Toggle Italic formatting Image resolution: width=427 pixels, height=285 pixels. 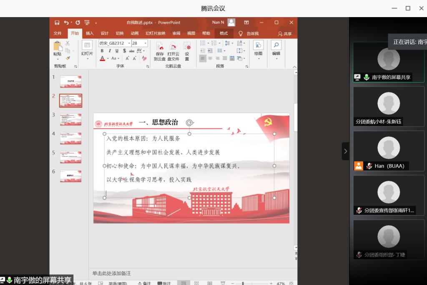(109, 51)
